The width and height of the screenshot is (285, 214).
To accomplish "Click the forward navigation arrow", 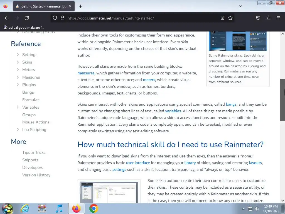I will pos(17,18).
